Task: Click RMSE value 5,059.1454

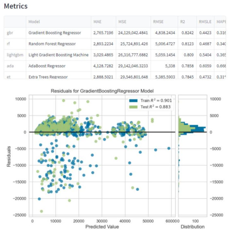Action: coord(164,55)
